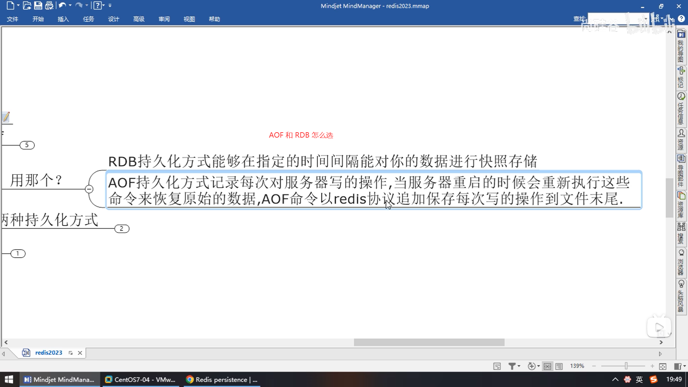Toggle the map view mode button
Screen dimensions: 688x387
click(547, 366)
